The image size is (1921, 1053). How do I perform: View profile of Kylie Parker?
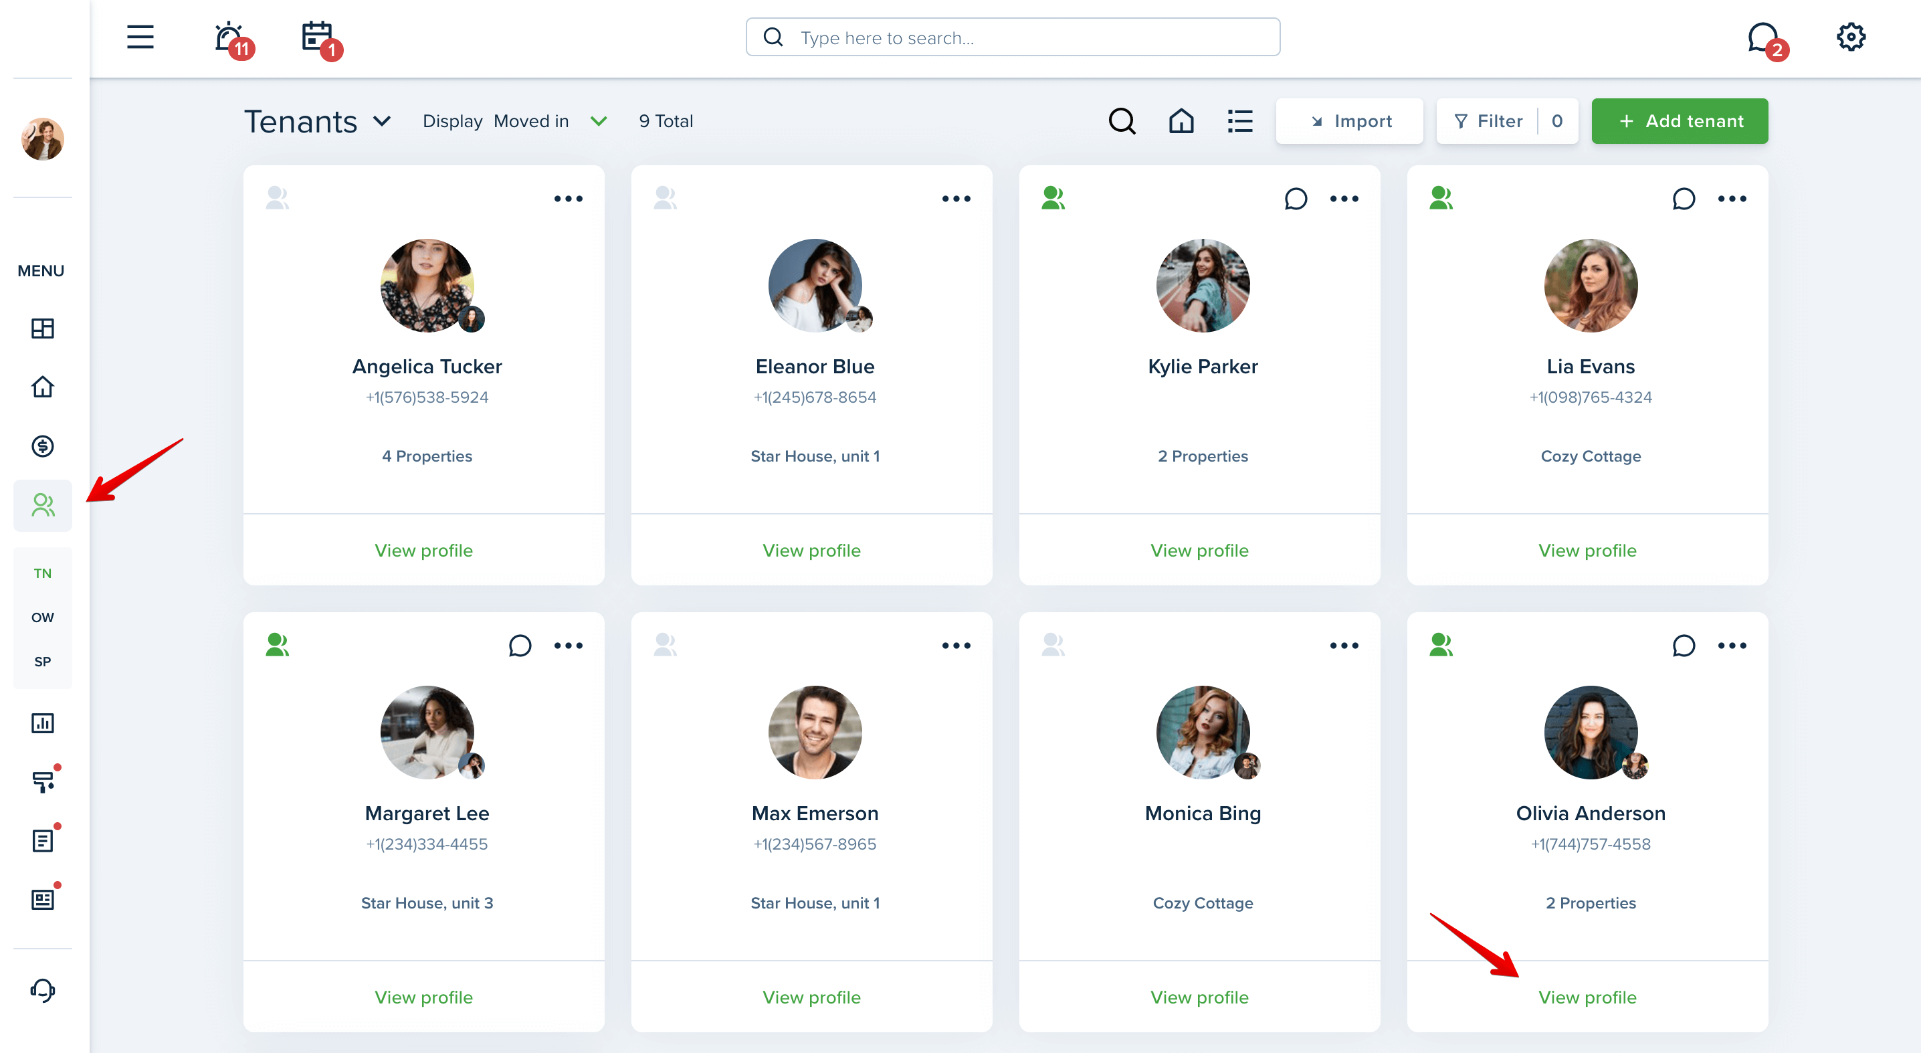(x=1199, y=551)
